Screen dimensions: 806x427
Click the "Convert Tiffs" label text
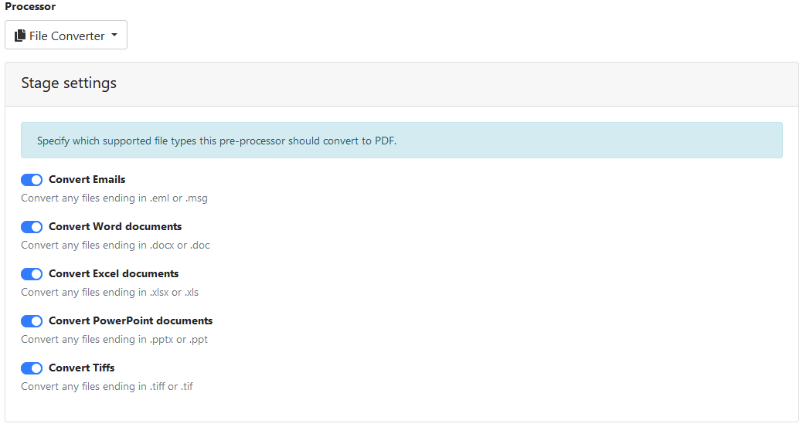81,368
